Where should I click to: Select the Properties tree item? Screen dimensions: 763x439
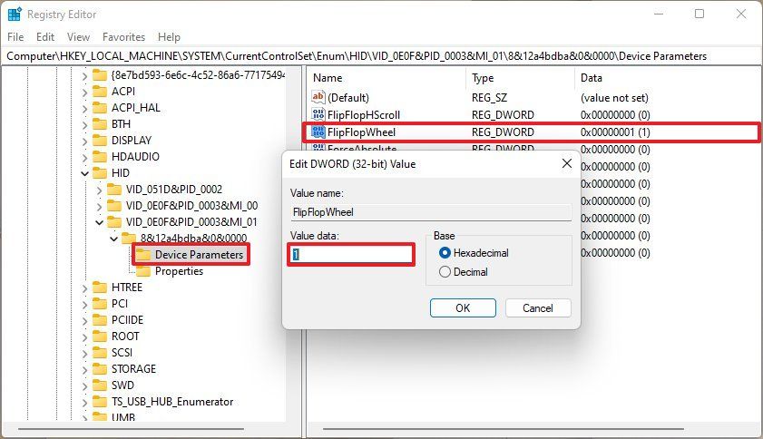pos(179,271)
